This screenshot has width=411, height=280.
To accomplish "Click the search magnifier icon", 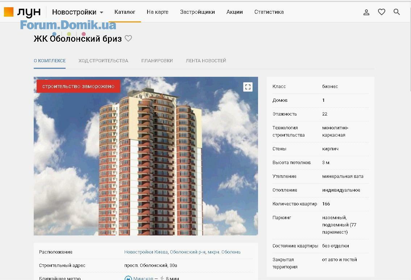I will click(397, 12).
